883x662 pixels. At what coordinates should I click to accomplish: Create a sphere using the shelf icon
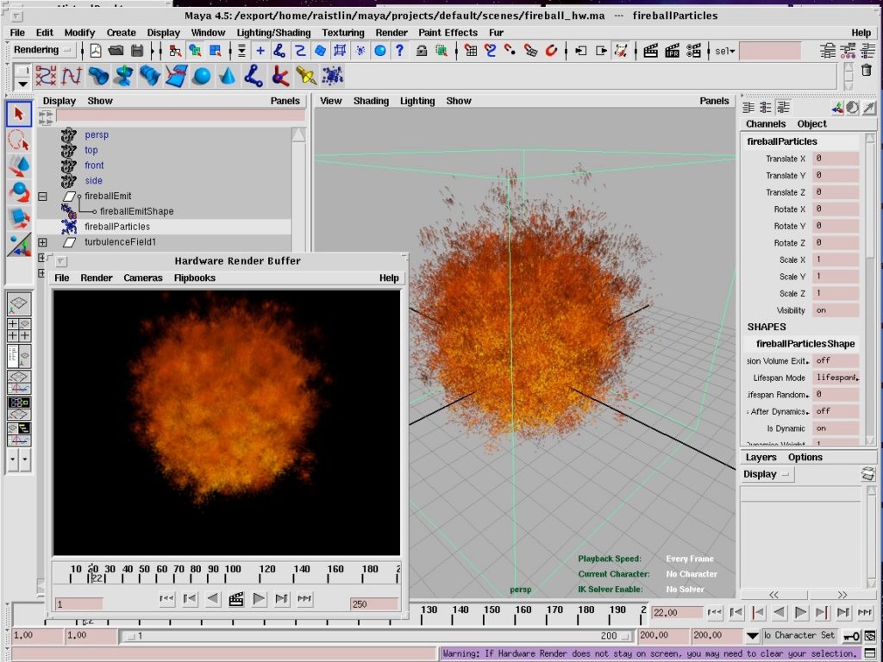203,76
